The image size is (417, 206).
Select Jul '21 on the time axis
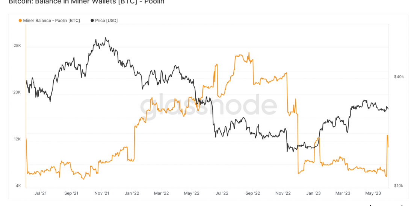tap(41, 193)
